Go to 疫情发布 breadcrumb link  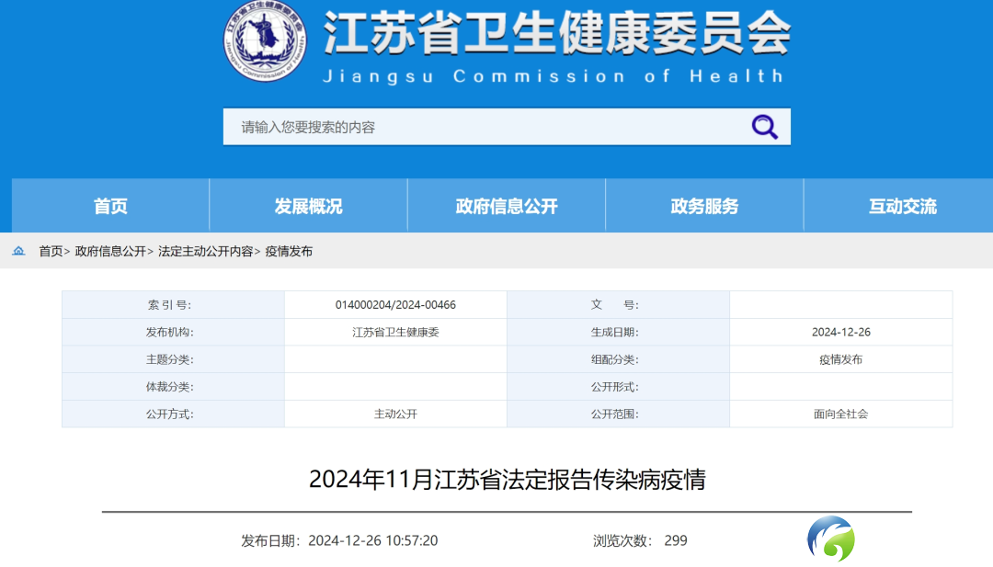coord(289,251)
